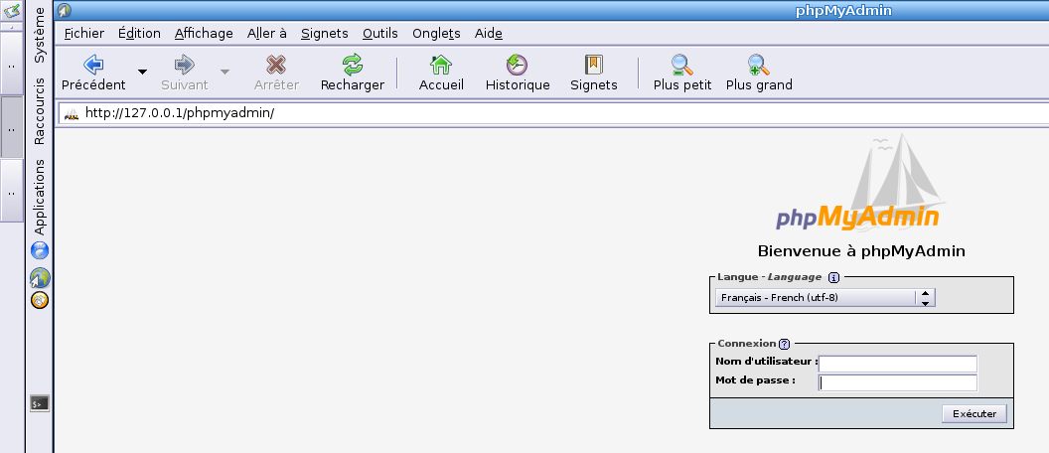Open the Outils menu

coord(379,33)
